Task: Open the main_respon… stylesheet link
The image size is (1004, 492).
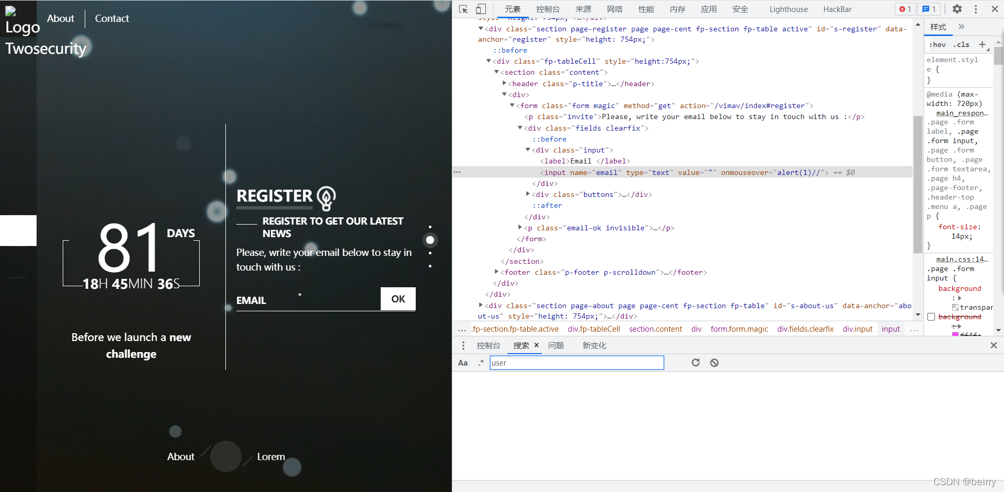Action: coord(962,113)
